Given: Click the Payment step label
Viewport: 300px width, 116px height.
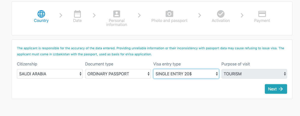Looking at the screenshot, I should pyautogui.click(x=262, y=21).
